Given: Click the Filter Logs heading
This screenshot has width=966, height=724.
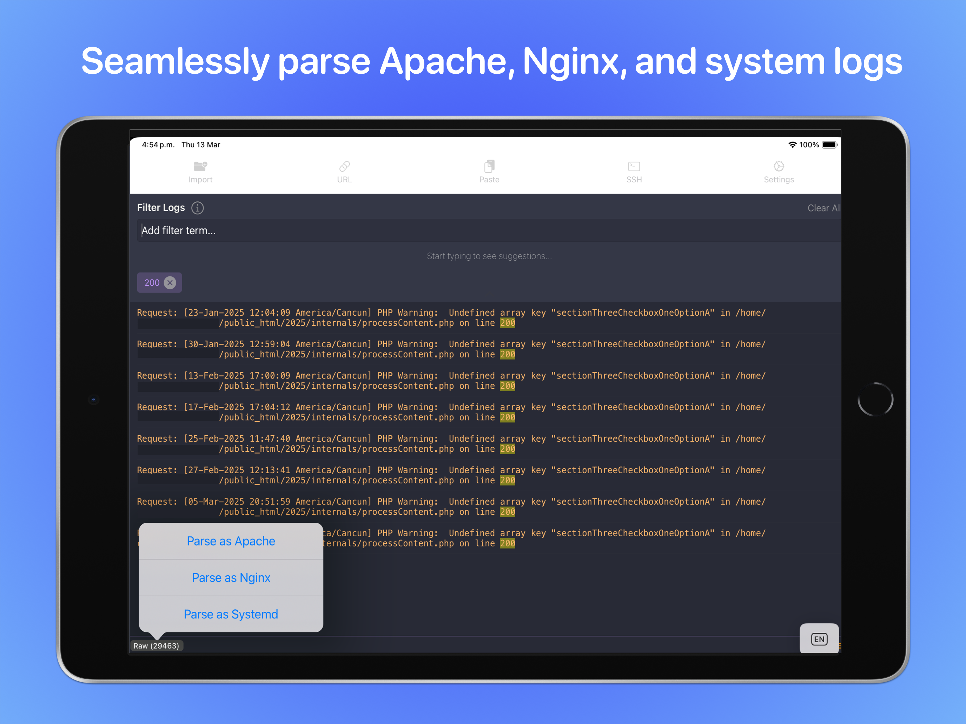Looking at the screenshot, I should (161, 208).
